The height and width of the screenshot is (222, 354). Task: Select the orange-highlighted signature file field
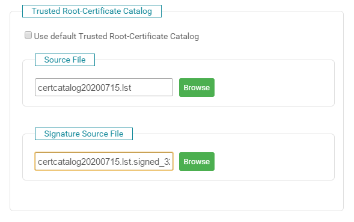click(104, 161)
